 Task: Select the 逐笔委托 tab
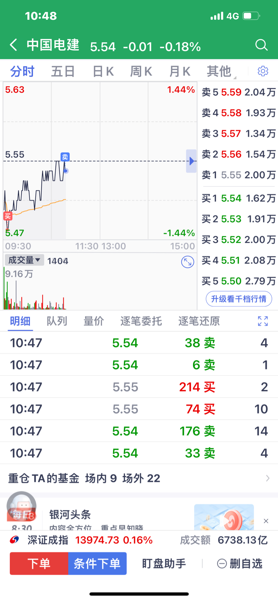141,321
